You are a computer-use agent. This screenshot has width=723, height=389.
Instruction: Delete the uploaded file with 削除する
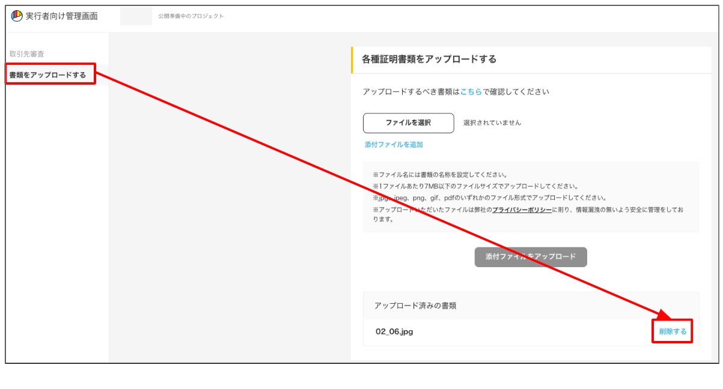[673, 331]
